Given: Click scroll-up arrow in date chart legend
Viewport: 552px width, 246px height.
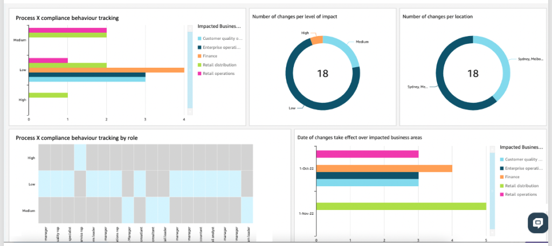Looking at the screenshot, I should [x=492, y=149].
